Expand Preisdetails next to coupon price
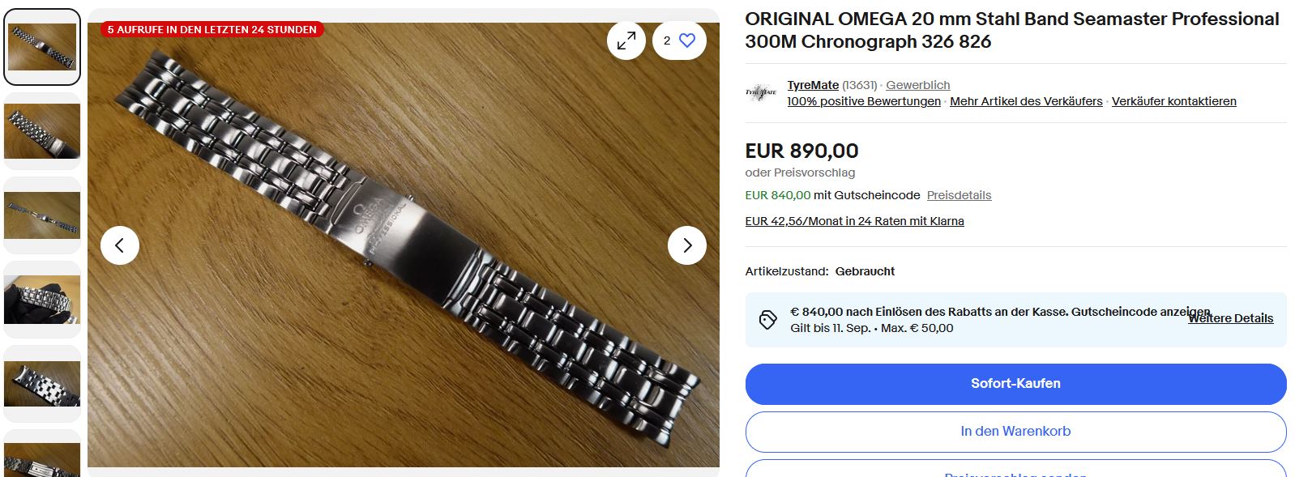The width and height of the screenshot is (1295, 477). 959,195
